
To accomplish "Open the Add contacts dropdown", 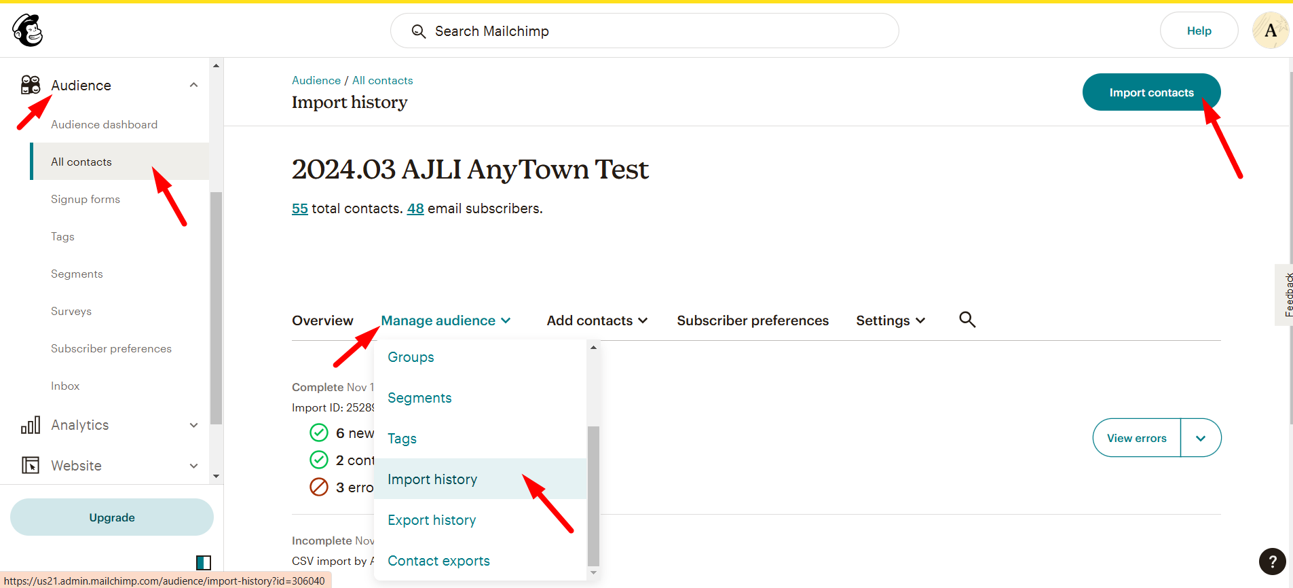I will coord(597,320).
